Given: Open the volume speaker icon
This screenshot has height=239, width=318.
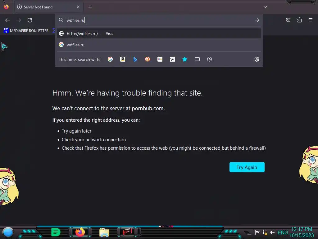Looking at the screenshot, I should 272,232.
